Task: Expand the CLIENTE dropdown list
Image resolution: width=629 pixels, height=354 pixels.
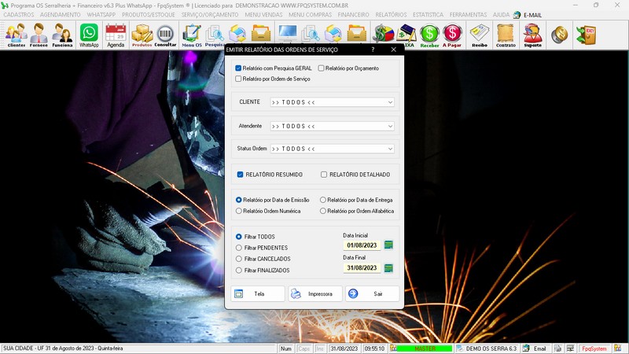Action: [x=390, y=102]
